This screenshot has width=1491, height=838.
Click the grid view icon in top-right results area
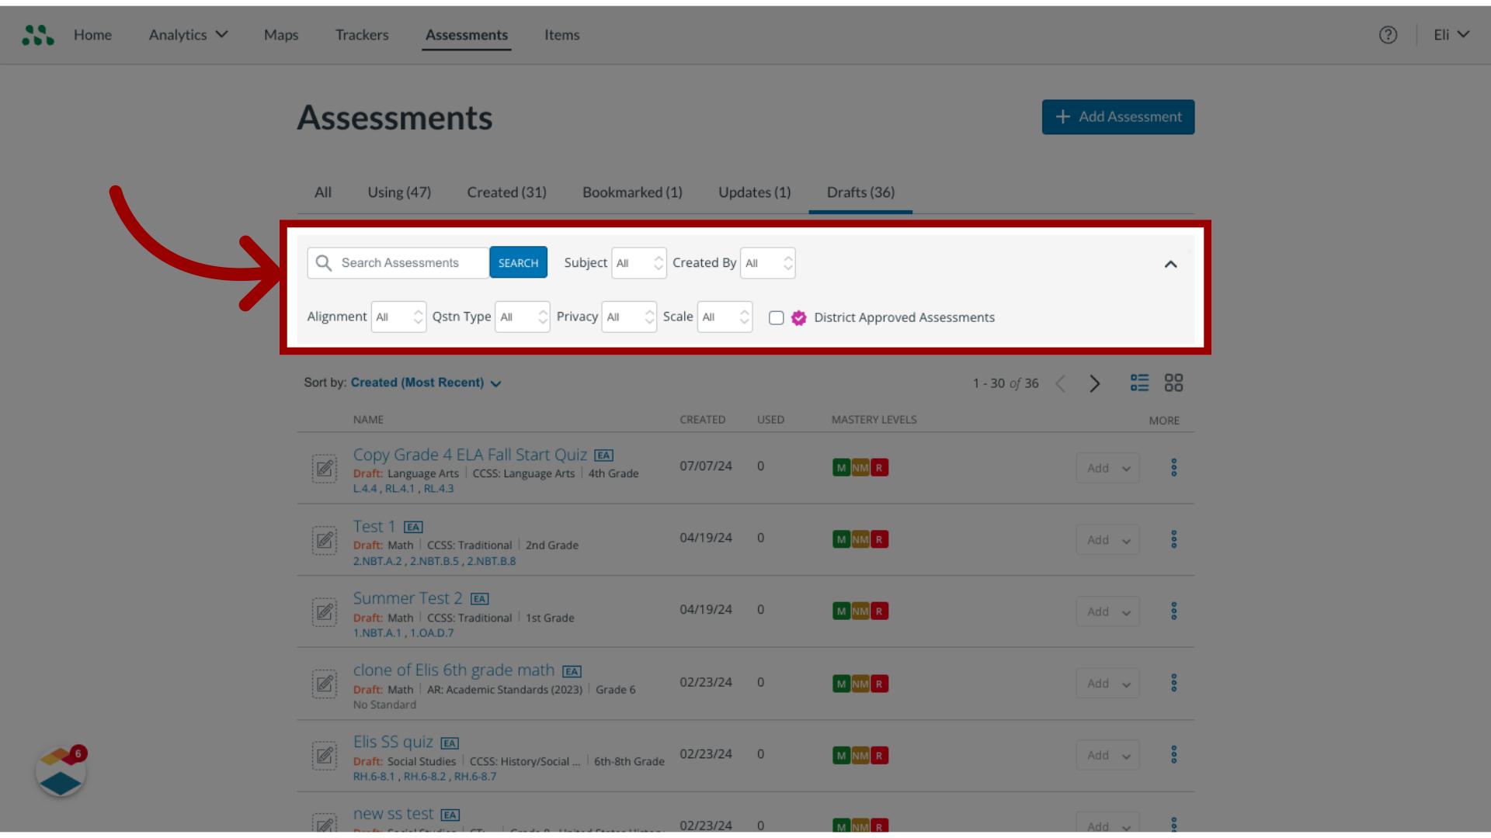(x=1173, y=382)
